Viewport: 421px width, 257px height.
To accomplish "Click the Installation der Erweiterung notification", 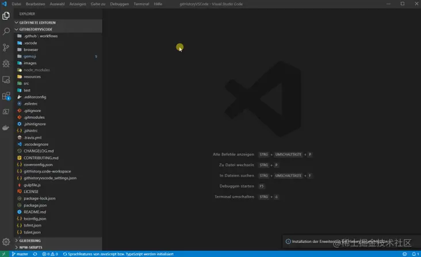I will pyautogui.click(x=352, y=241).
